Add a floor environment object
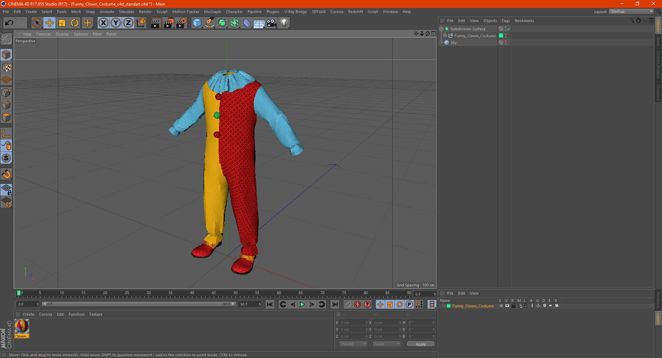This screenshot has width=662, height=358. 259,23
